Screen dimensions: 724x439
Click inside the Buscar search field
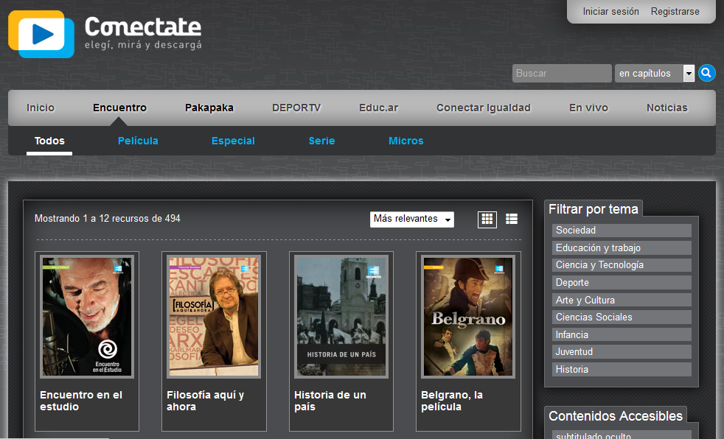click(561, 73)
